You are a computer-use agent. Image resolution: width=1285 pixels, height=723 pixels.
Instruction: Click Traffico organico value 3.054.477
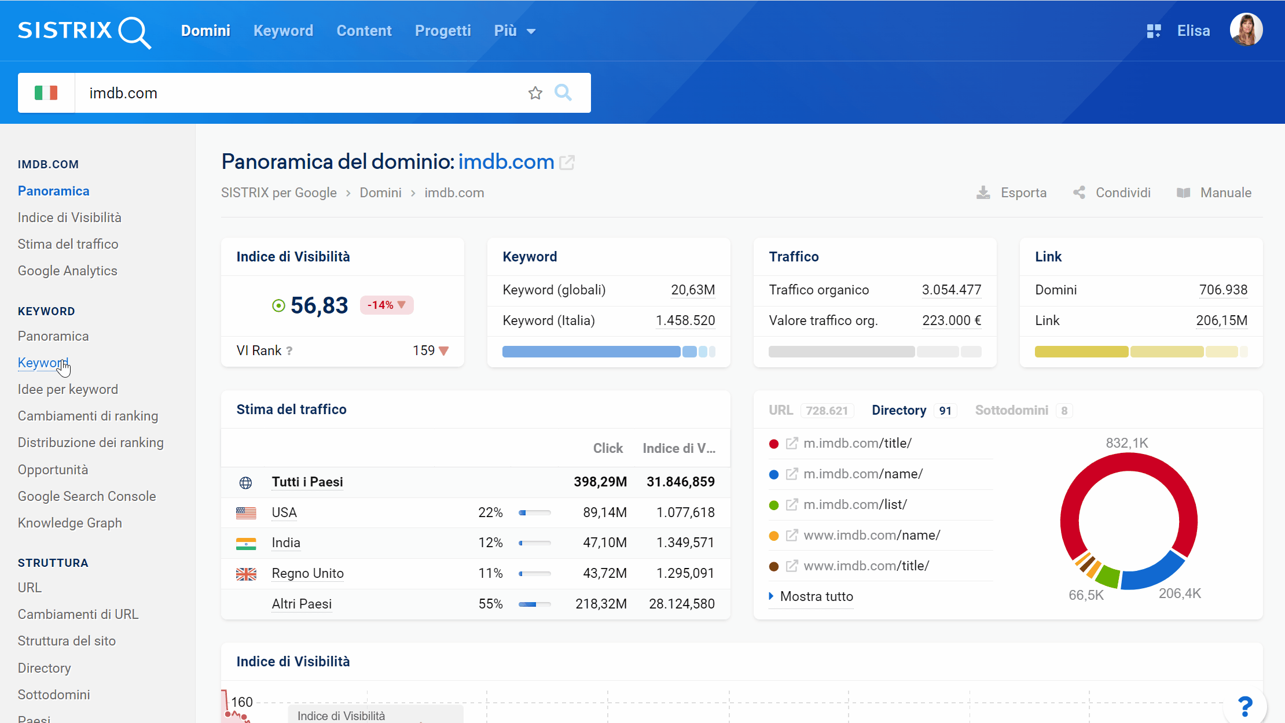pyautogui.click(x=952, y=290)
